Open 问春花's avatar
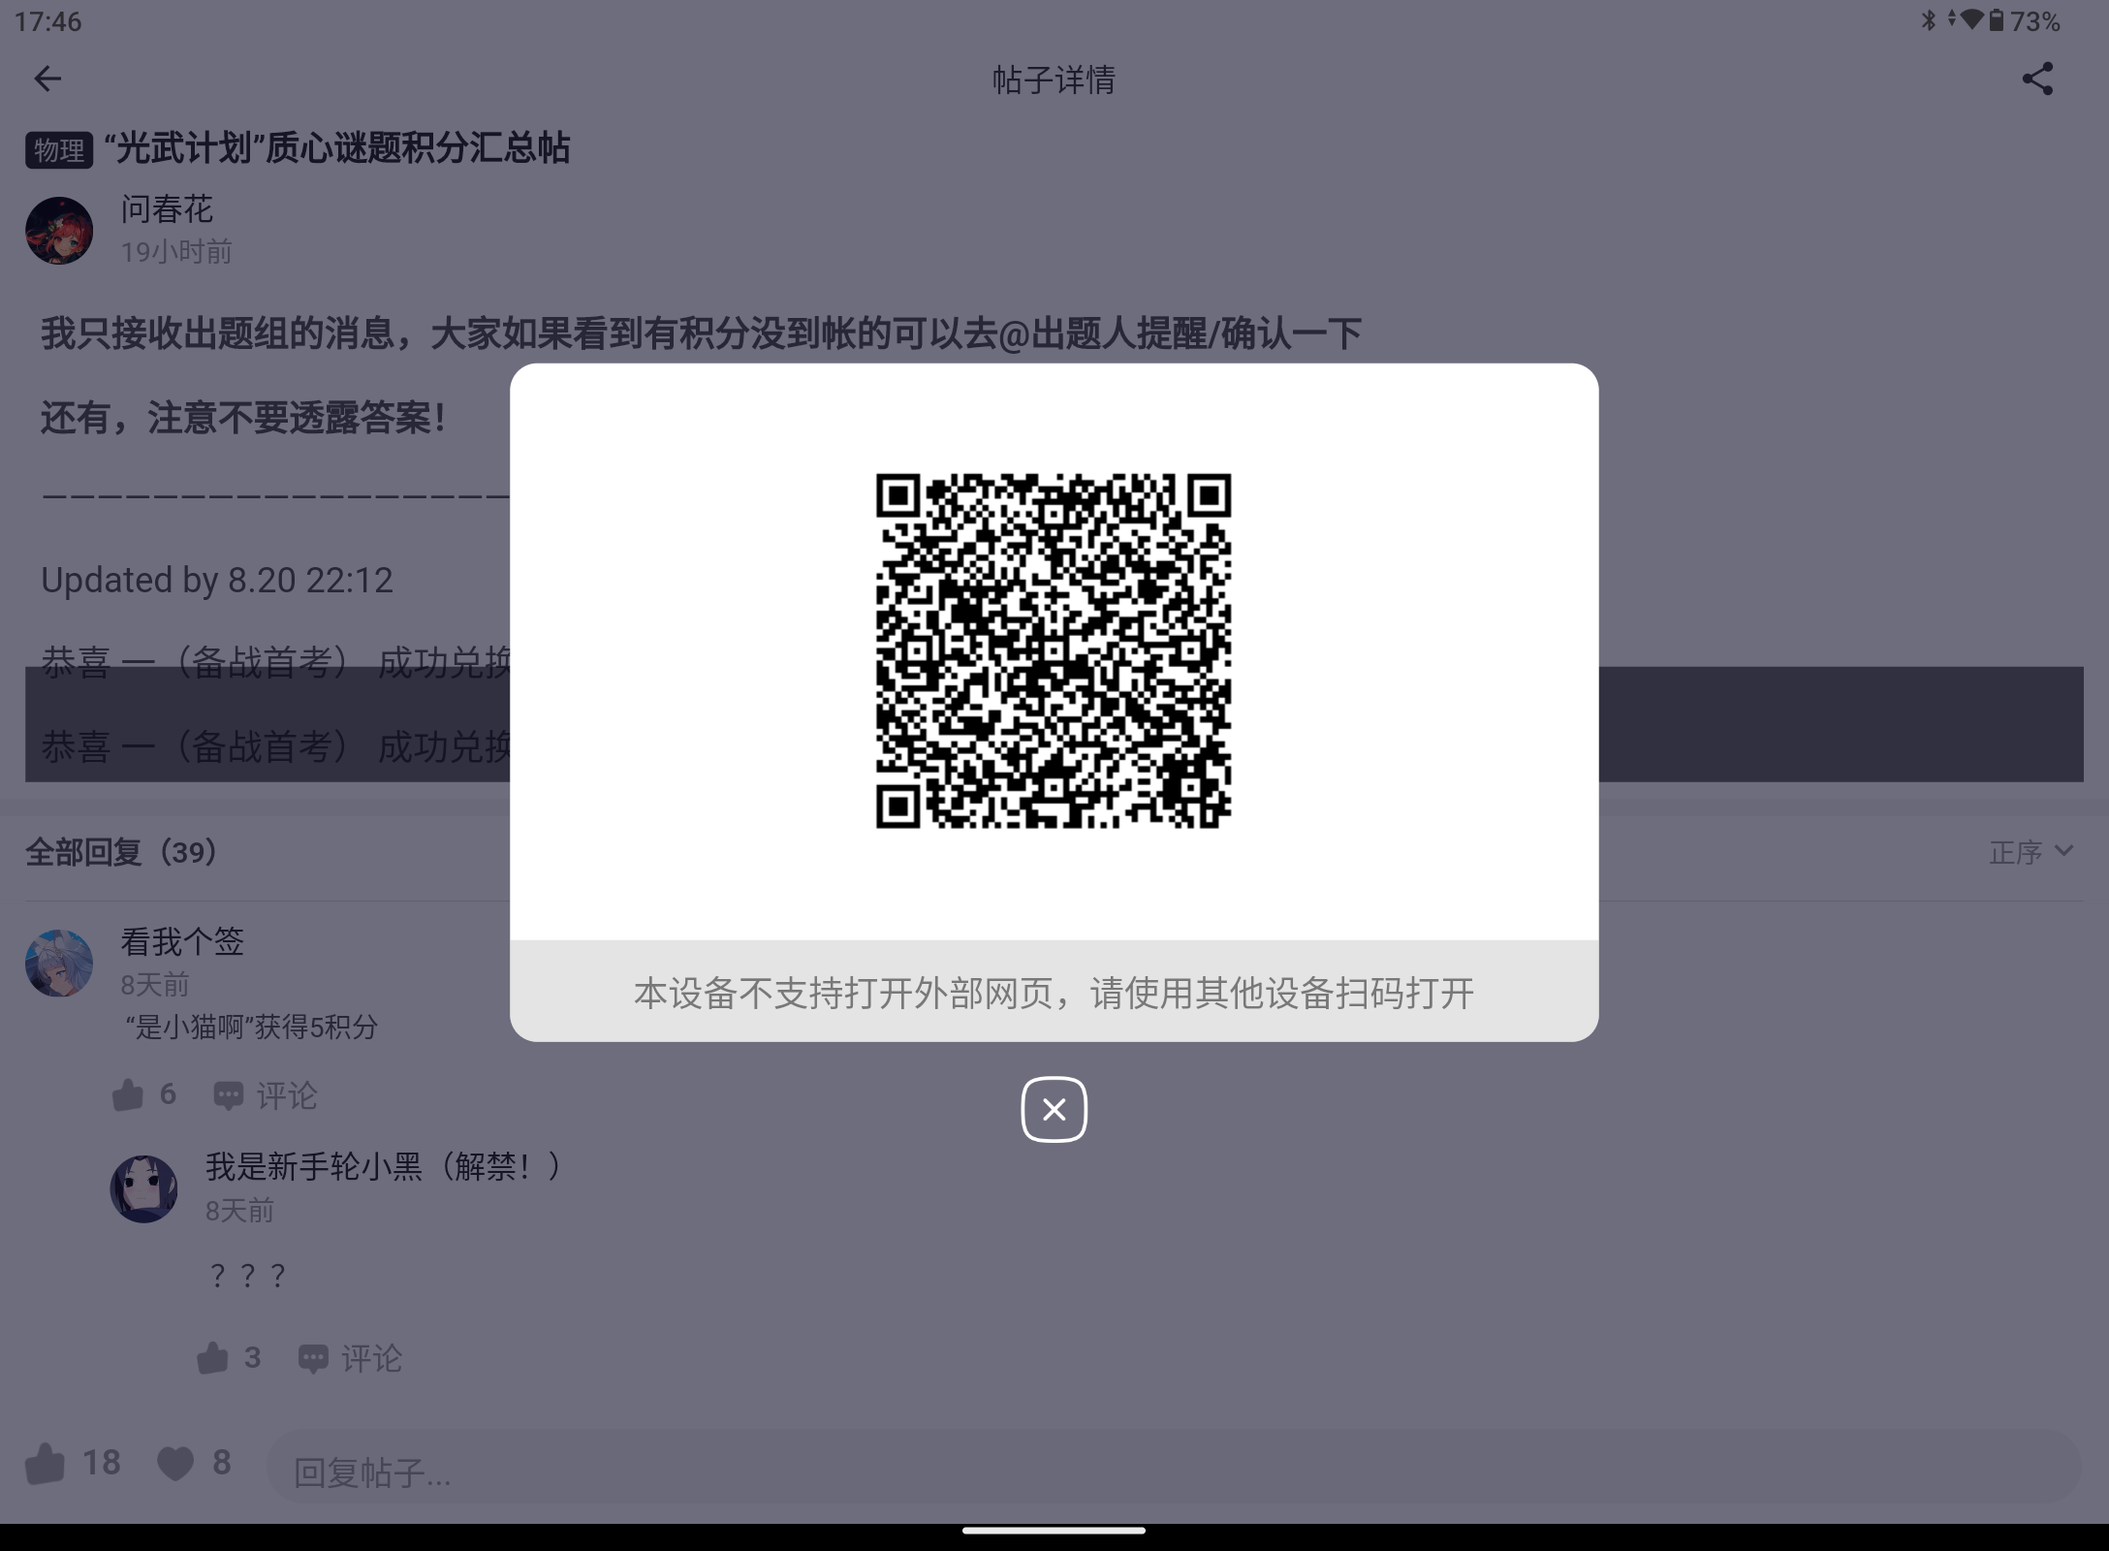Viewport: 2109px width, 1551px height. (x=59, y=231)
